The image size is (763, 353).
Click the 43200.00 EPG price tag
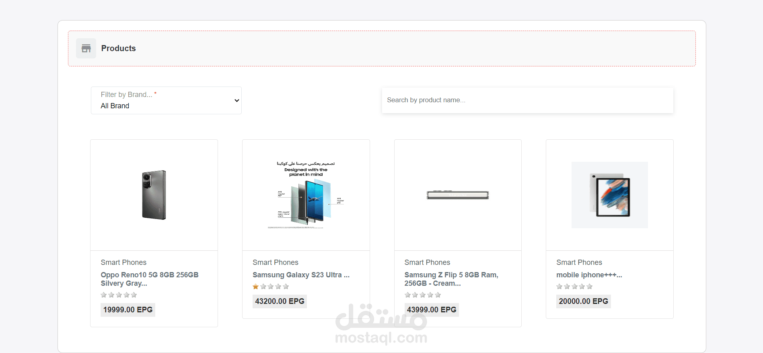coord(280,301)
